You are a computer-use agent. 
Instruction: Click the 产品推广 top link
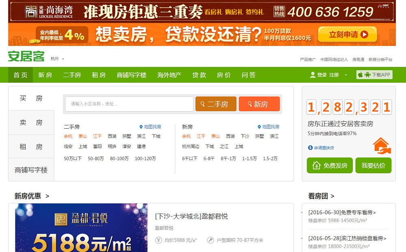(x=308, y=60)
